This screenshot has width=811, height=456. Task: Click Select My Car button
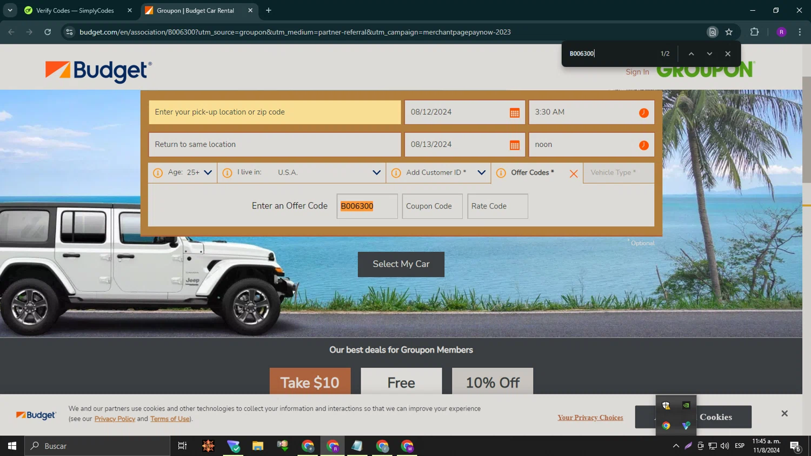401,264
